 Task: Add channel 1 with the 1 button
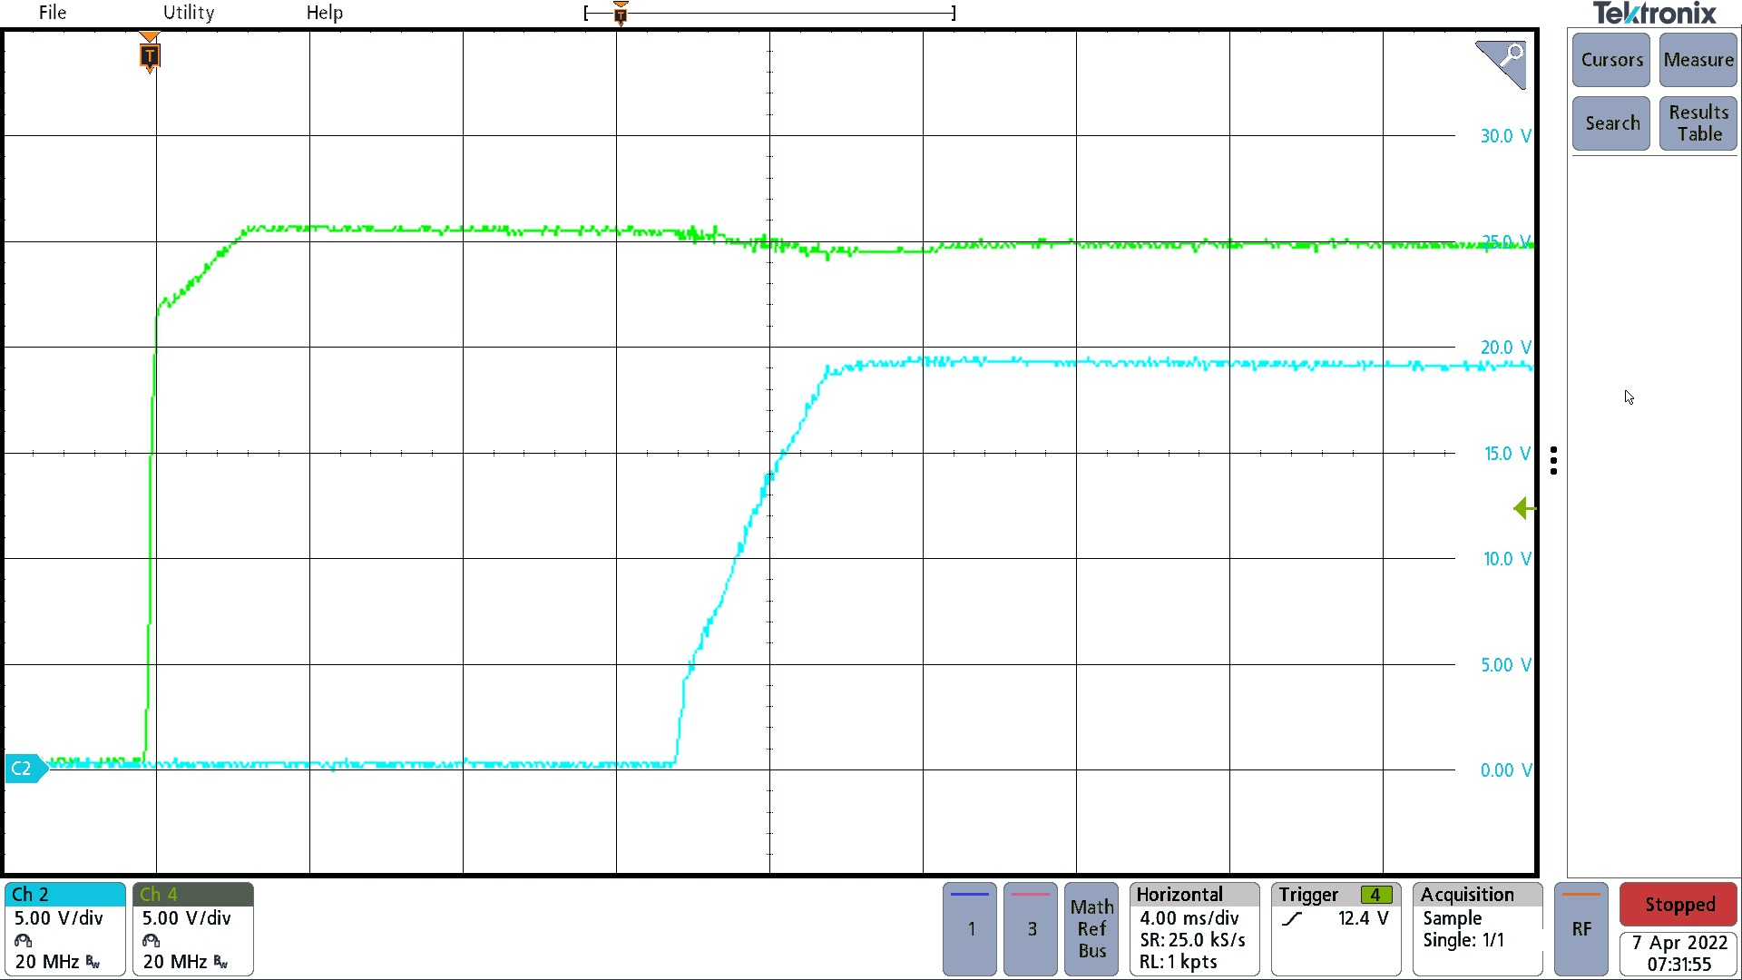970,929
